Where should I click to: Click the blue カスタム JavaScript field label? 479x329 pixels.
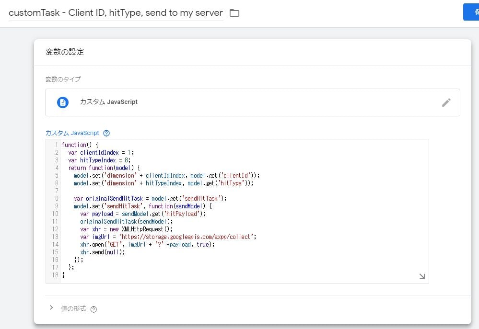pyautogui.click(x=72, y=133)
